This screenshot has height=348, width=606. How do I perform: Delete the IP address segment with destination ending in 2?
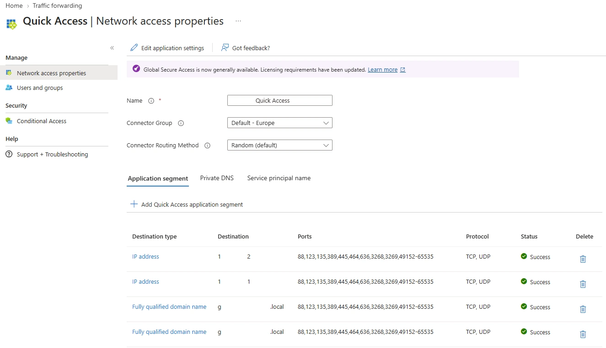(583, 259)
